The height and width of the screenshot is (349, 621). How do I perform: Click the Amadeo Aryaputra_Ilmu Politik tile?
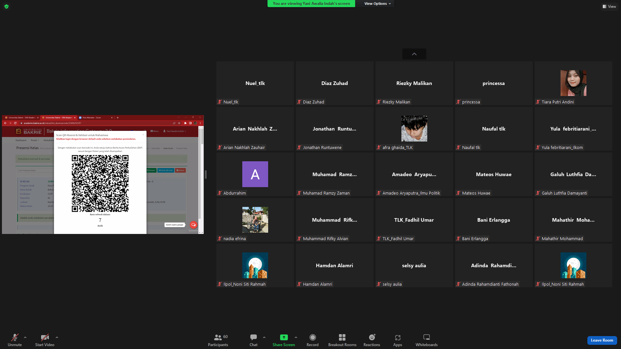point(414,174)
